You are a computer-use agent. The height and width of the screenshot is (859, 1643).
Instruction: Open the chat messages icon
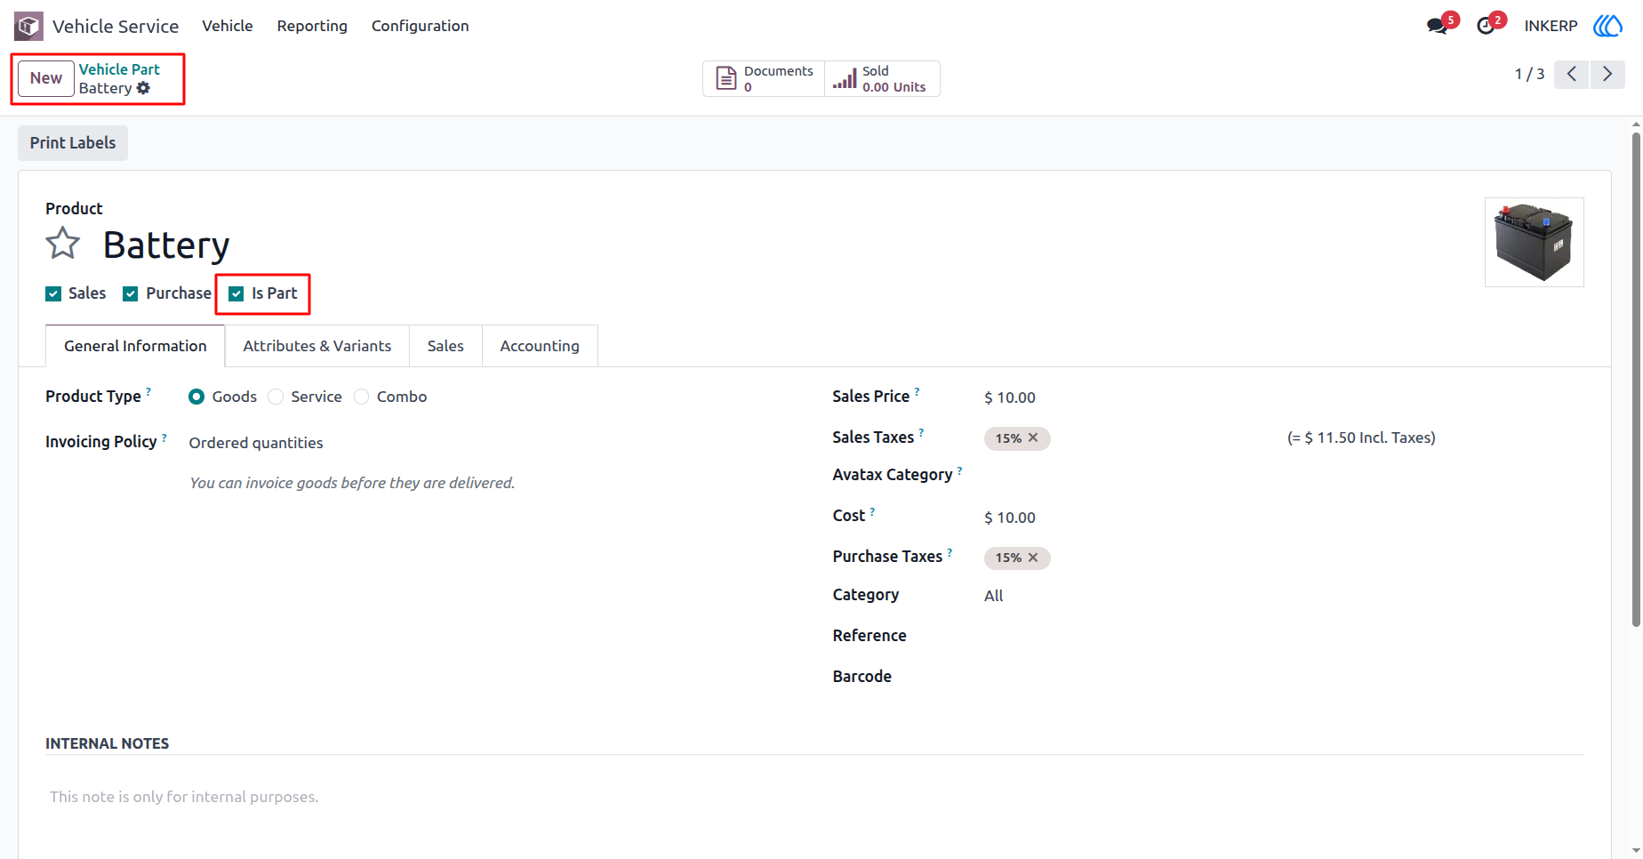1437,26
